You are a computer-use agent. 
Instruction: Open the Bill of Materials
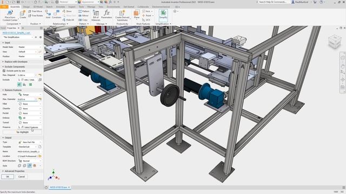[x=96, y=16]
